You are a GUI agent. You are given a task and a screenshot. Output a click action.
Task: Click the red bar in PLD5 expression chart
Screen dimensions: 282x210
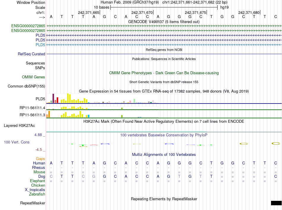[x=57, y=100]
